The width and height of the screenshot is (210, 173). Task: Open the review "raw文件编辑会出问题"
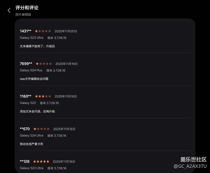pyautogui.click(x=34, y=79)
